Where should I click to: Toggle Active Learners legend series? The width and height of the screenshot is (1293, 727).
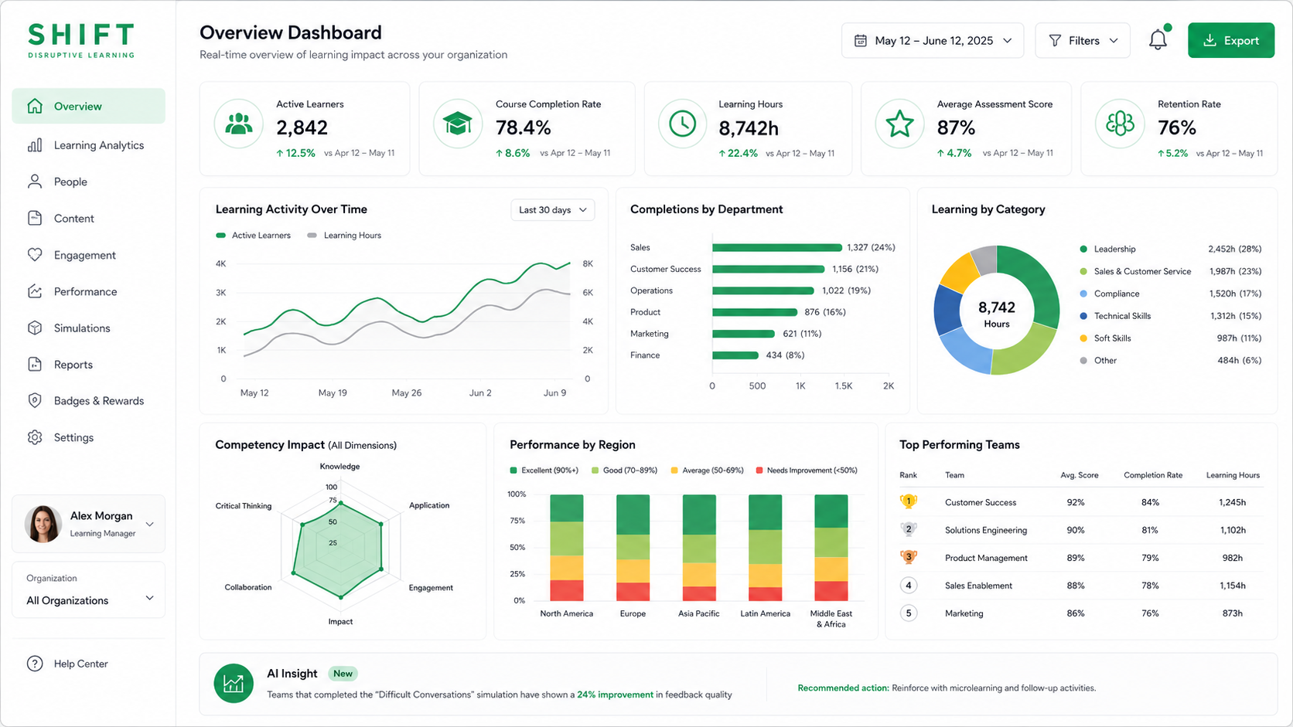[x=254, y=236]
